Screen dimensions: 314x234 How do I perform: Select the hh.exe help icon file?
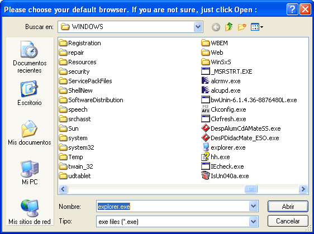(216, 157)
